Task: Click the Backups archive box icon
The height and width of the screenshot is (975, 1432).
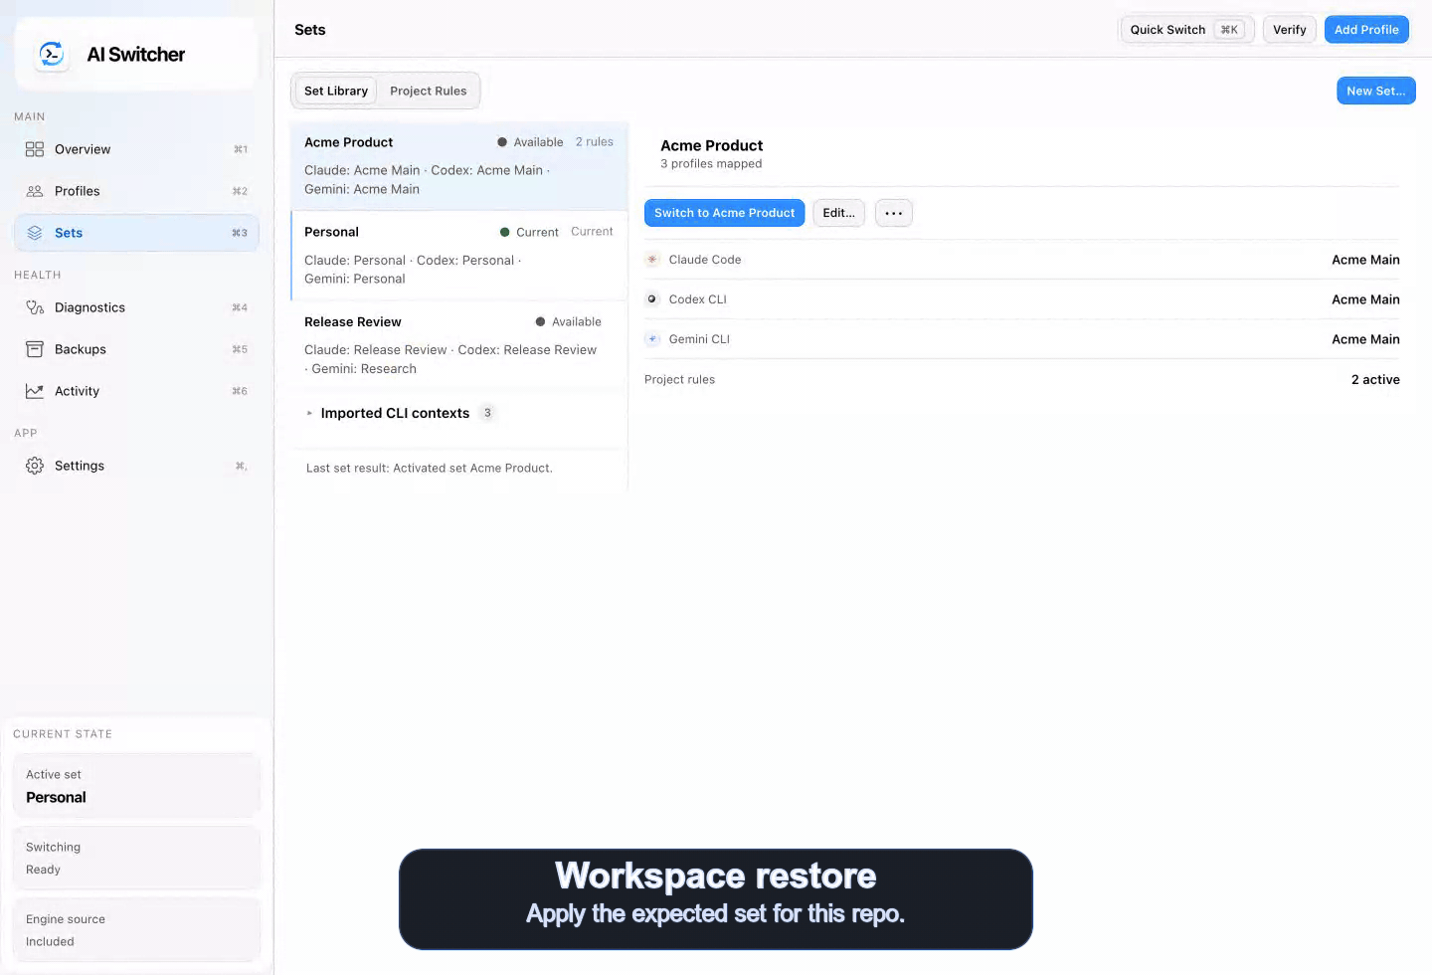Action: [x=35, y=349]
